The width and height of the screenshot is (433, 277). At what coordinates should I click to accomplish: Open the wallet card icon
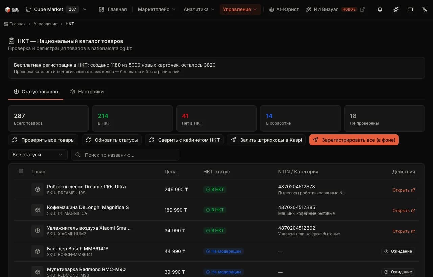[410, 9]
